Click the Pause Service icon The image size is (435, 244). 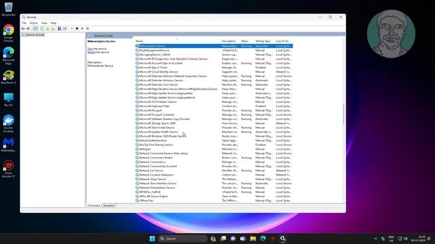pos(82,28)
